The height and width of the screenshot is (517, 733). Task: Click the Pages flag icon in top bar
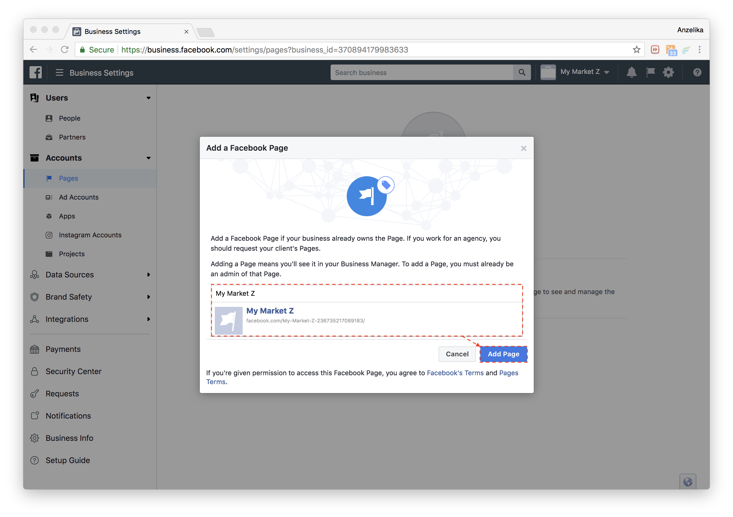(650, 72)
